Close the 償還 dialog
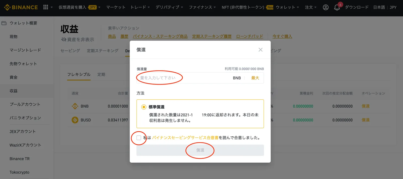Screen dimensions: 403x179 (260, 50)
